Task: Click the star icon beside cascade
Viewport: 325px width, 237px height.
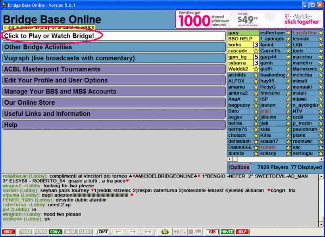Action: click(256, 51)
